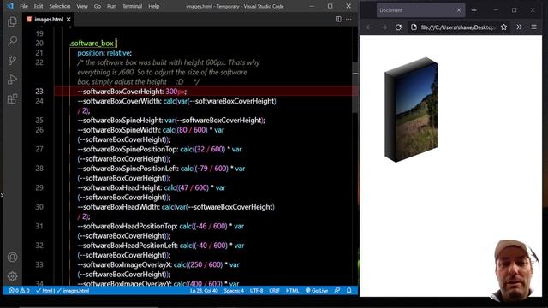Open the Selection menu
This screenshot has width=548, height=308.
pyautogui.click(x=59, y=6)
